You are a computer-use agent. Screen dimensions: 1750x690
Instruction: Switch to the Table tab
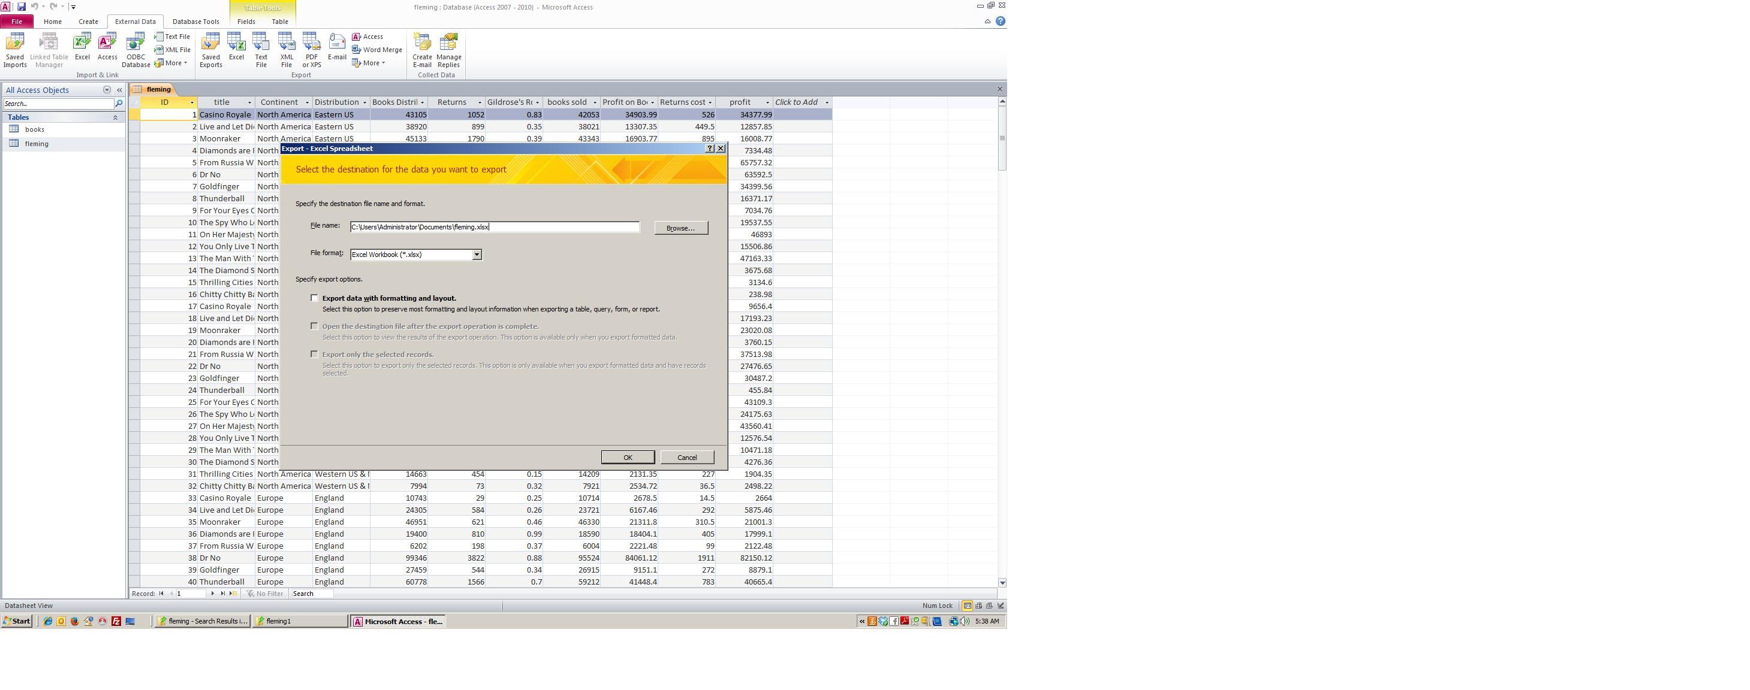point(280,22)
